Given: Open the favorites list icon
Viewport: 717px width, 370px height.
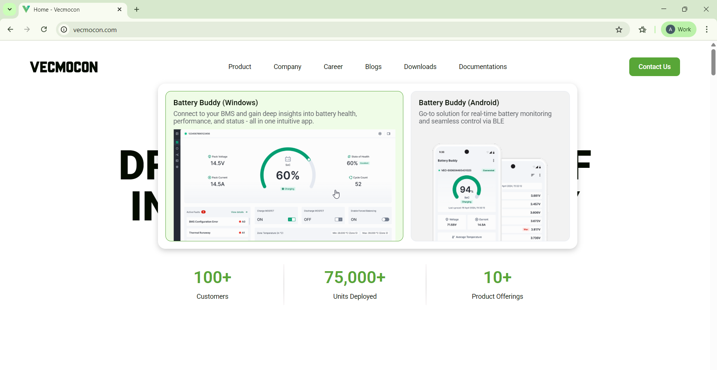Looking at the screenshot, I should tap(642, 30).
